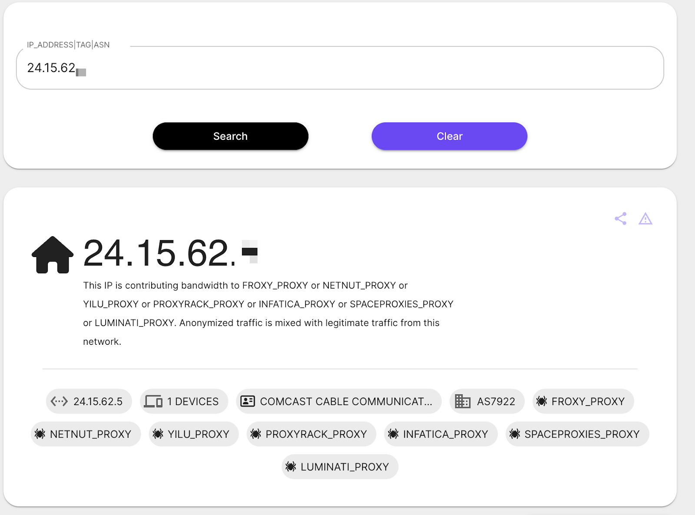Click the "This IP is contributing bandwidth" description
The width and height of the screenshot is (695, 515).
(x=268, y=313)
